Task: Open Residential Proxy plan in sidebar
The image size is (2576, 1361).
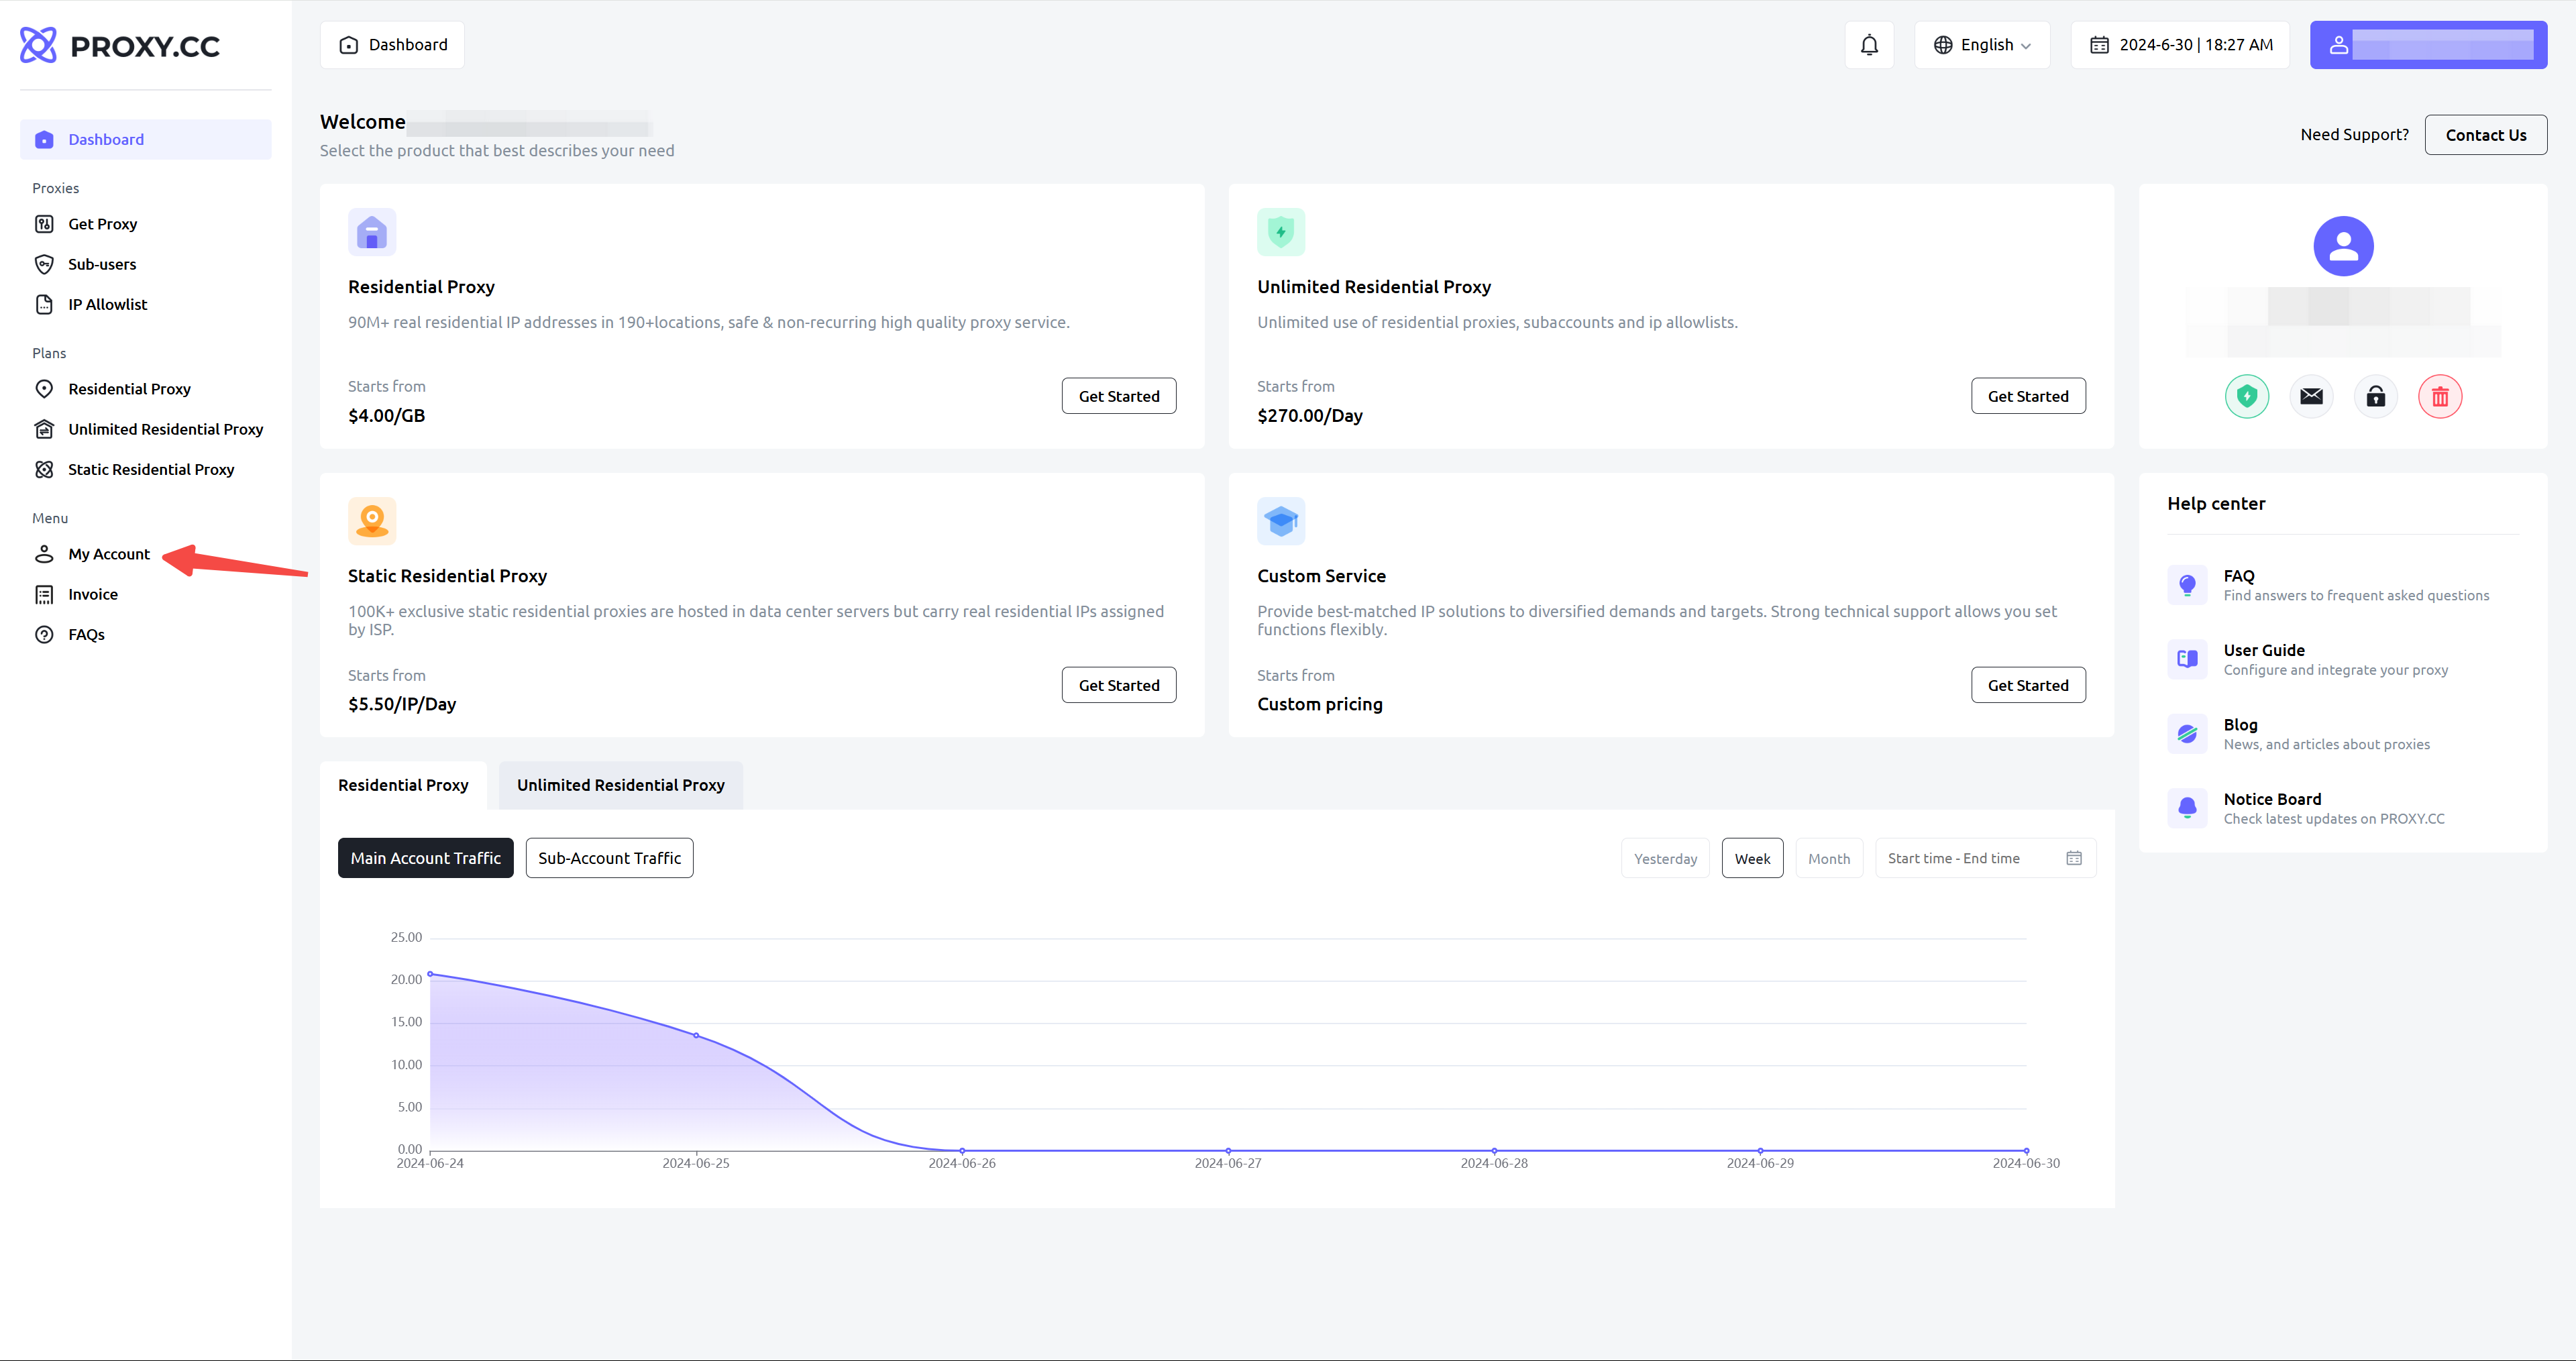Action: pyautogui.click(x=129, y=389)
